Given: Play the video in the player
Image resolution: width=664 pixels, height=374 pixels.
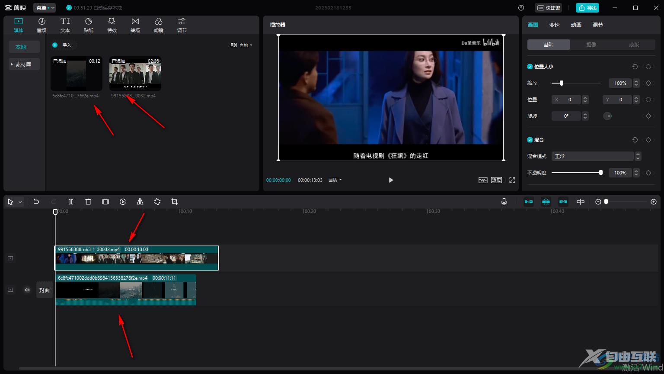Looking at the screenshot, I should (391, 180).
